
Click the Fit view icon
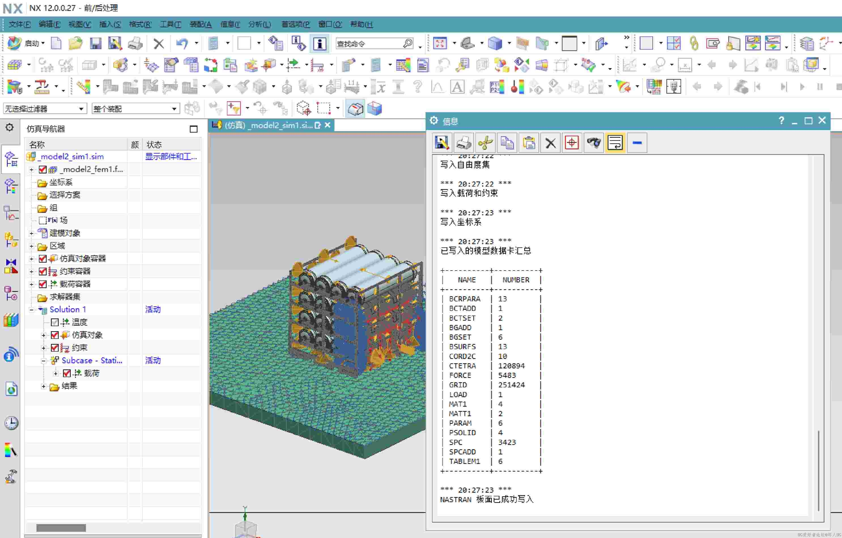(439, 44)
